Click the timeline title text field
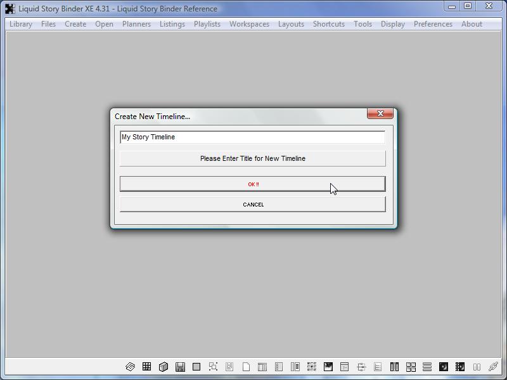Viewport: 507px width, 380px height. click(x=252, y=137)
